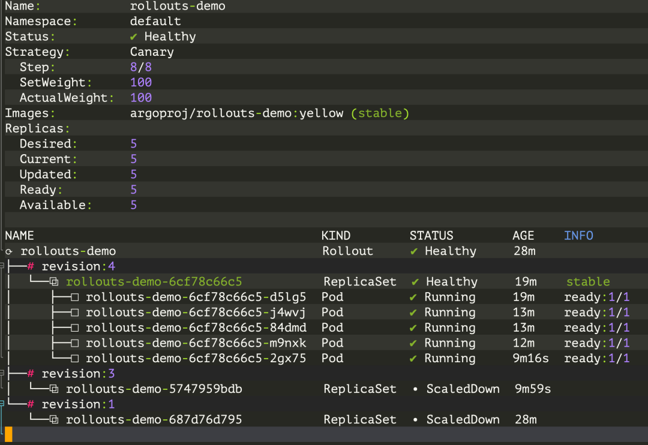Click the Desired replicas value "5"
This screenshot has height=445, width=648.
point(133,144)
